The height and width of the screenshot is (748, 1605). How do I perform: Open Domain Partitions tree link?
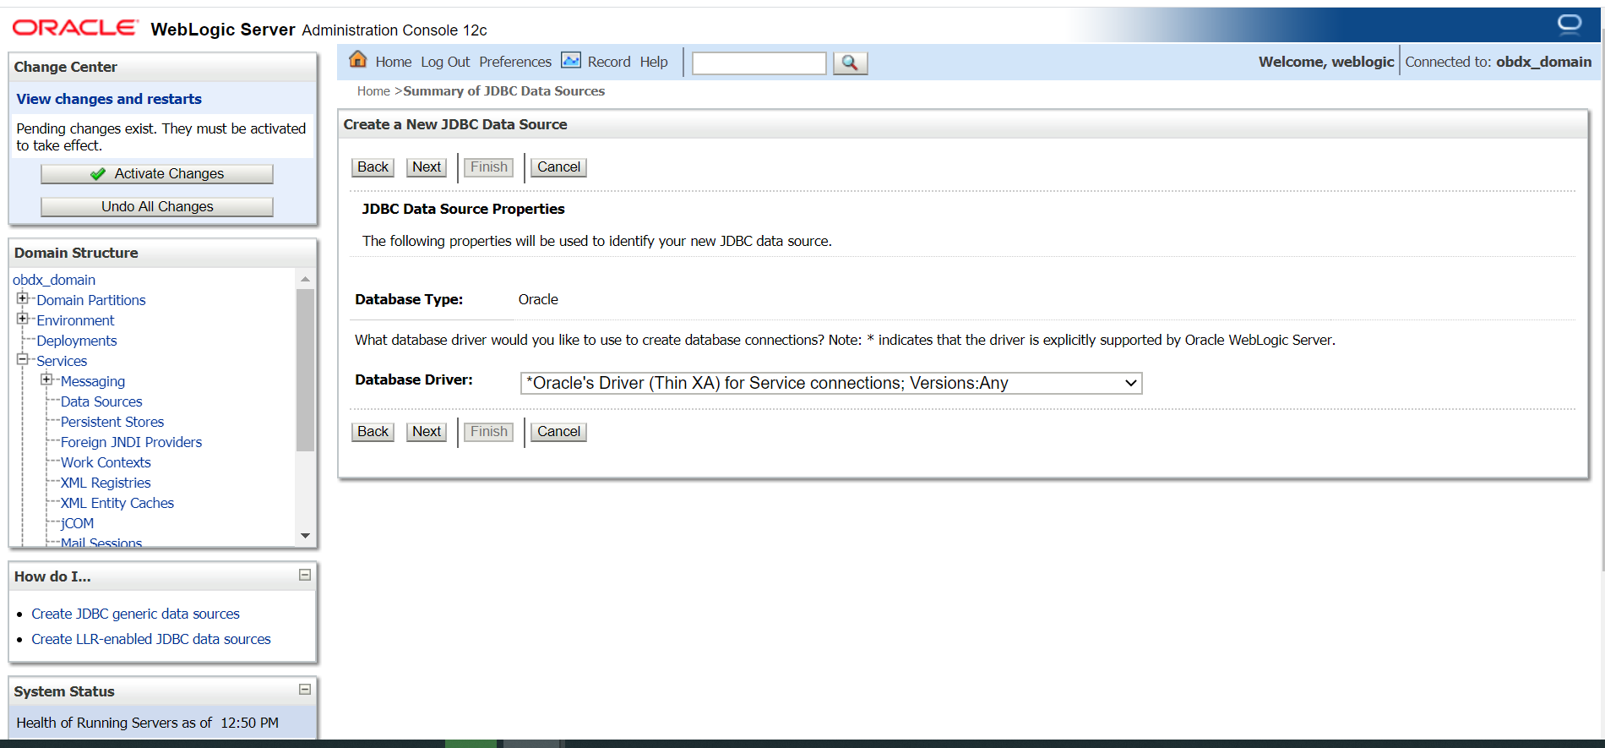pos(91,300)
